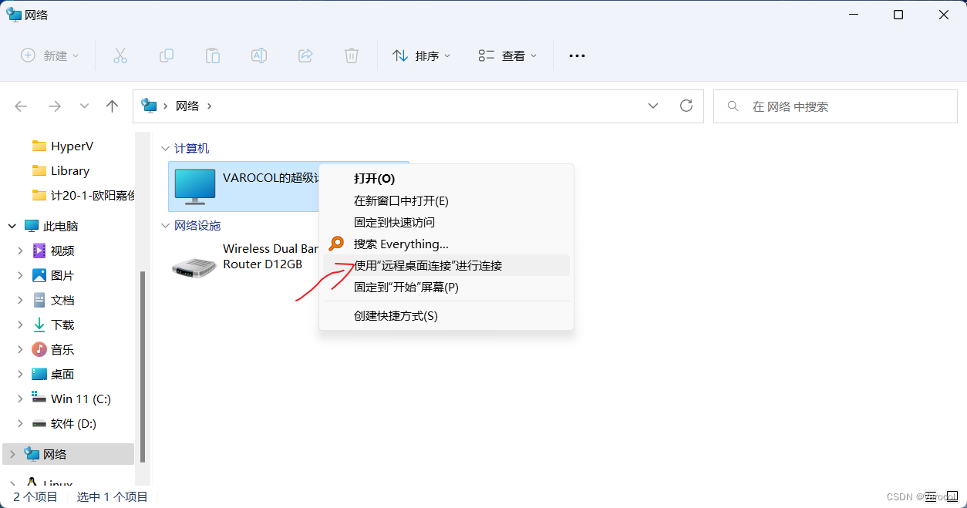This screenshot has width=967, height=508.
Task: Expand the 文档 tree node
Action: click(21, 300)
